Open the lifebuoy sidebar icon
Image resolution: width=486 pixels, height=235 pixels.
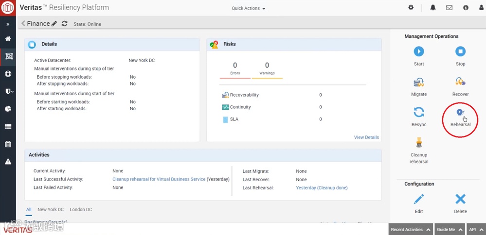[8, 74]
